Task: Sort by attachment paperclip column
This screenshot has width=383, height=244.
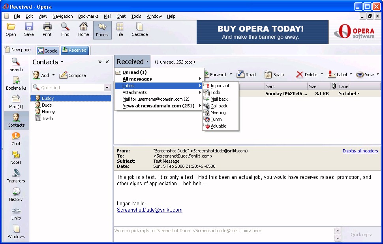Action: pos(334,86)
